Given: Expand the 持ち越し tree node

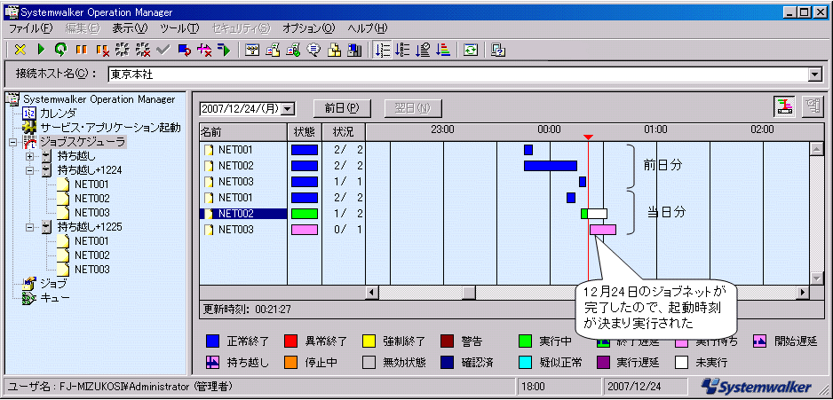Looking at the screenshot, I should point(29,156).
